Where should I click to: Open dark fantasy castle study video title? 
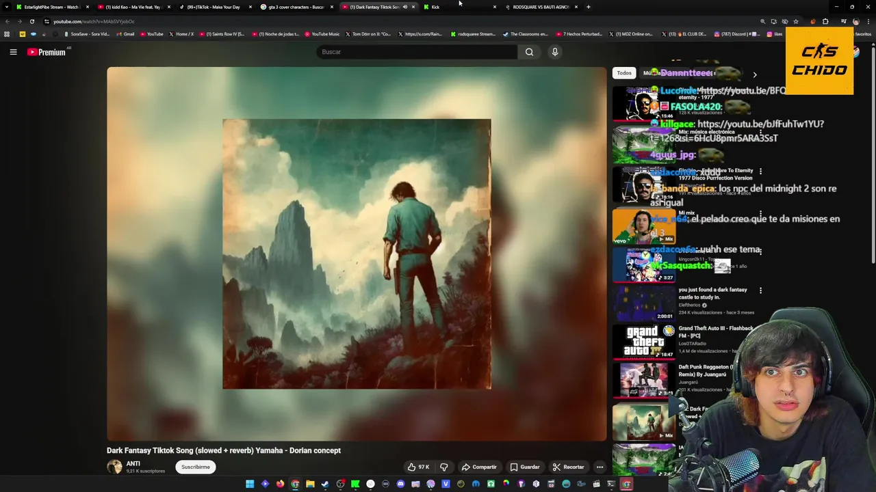(712, 293)
